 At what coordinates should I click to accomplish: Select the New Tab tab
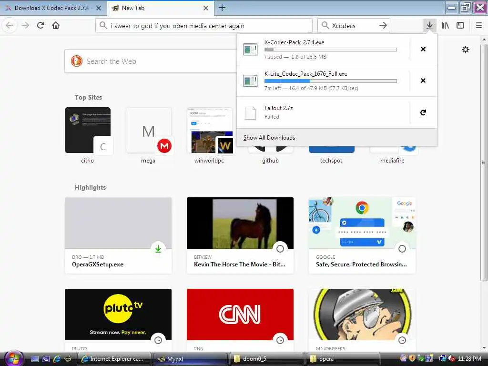pos(161,8)
